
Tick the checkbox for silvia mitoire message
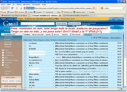(25, 74)
